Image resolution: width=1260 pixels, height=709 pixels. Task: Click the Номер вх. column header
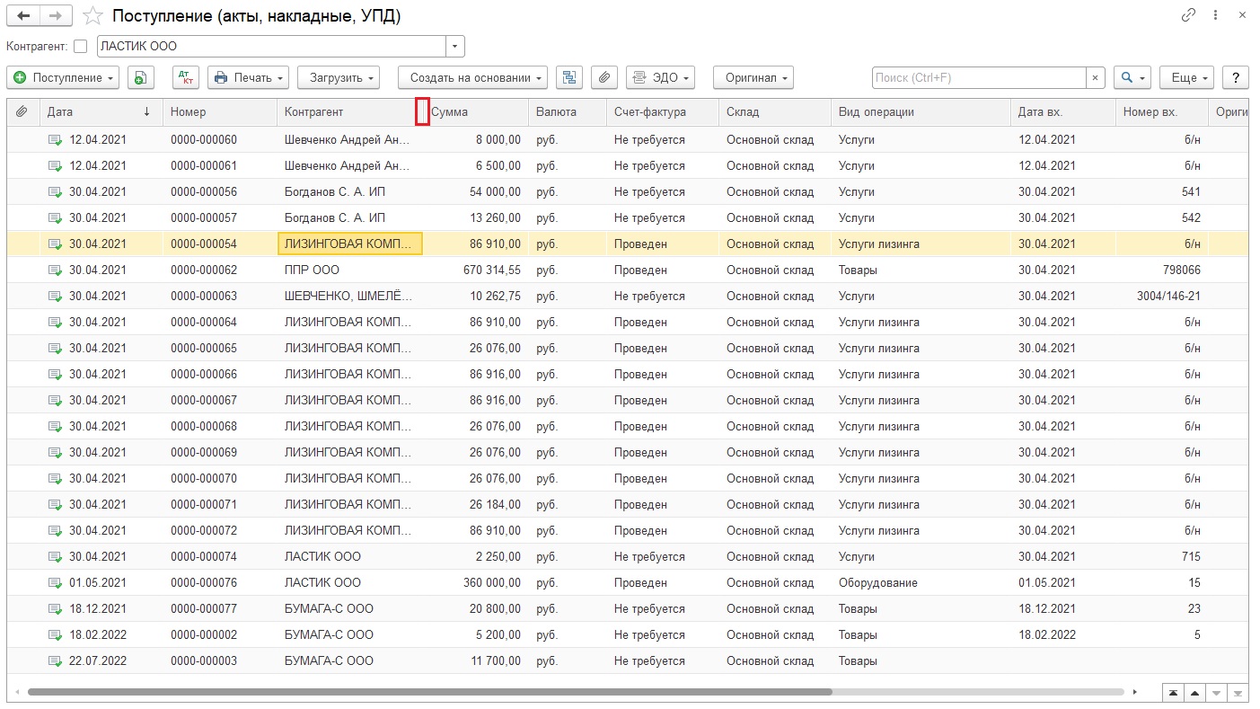pos(1162,112)
